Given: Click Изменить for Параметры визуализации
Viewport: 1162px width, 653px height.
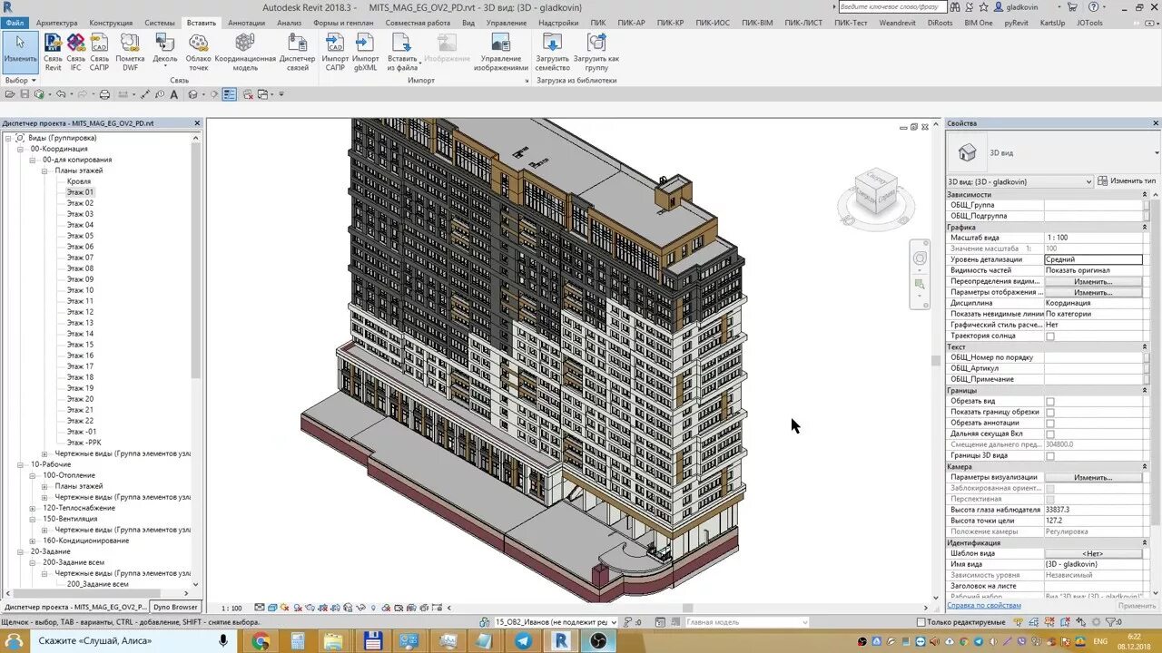Looking at the screenshot, I should tap(1093, 477).
